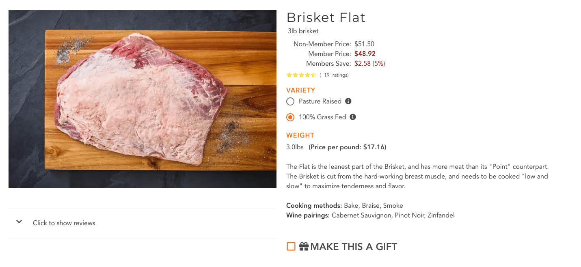Select the 100% Grass Fed variety
The image size is (581, 267).
[290, 117]
